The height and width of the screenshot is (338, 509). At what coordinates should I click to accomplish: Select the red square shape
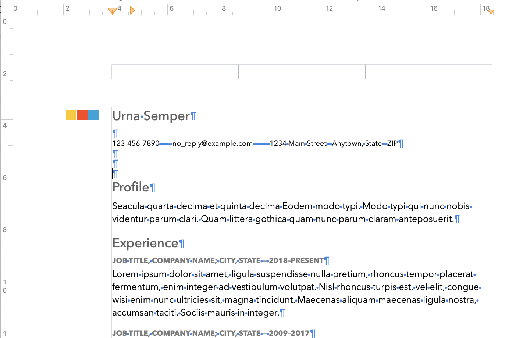pyautogui.click(x=82, y=115)
